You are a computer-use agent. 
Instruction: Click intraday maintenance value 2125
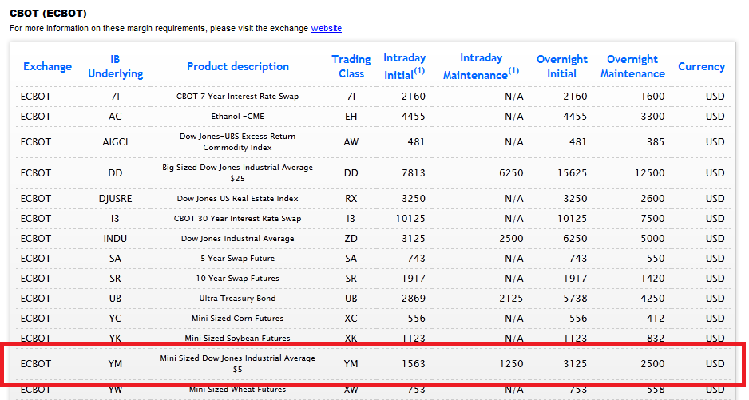[x=511, y=299]
